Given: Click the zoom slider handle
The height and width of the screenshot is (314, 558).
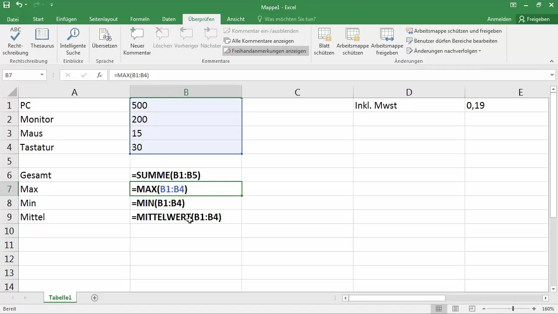Looking at the screenshot, I should tap(513, 309).
